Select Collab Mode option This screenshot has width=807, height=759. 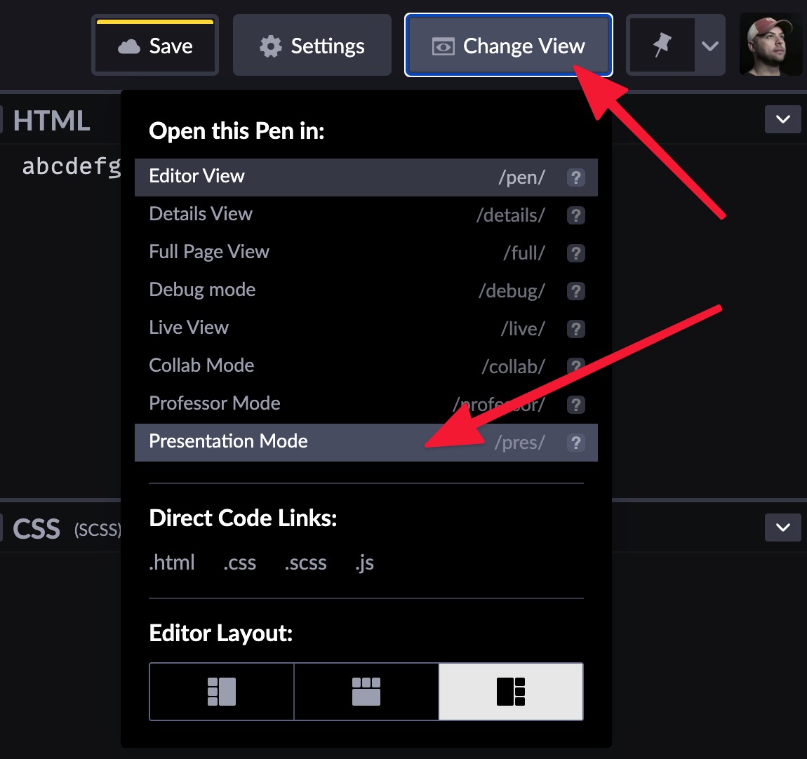point(366,366)
